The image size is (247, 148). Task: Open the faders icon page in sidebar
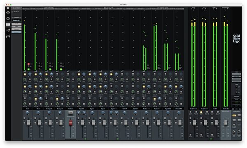click(x=8, y=37)
